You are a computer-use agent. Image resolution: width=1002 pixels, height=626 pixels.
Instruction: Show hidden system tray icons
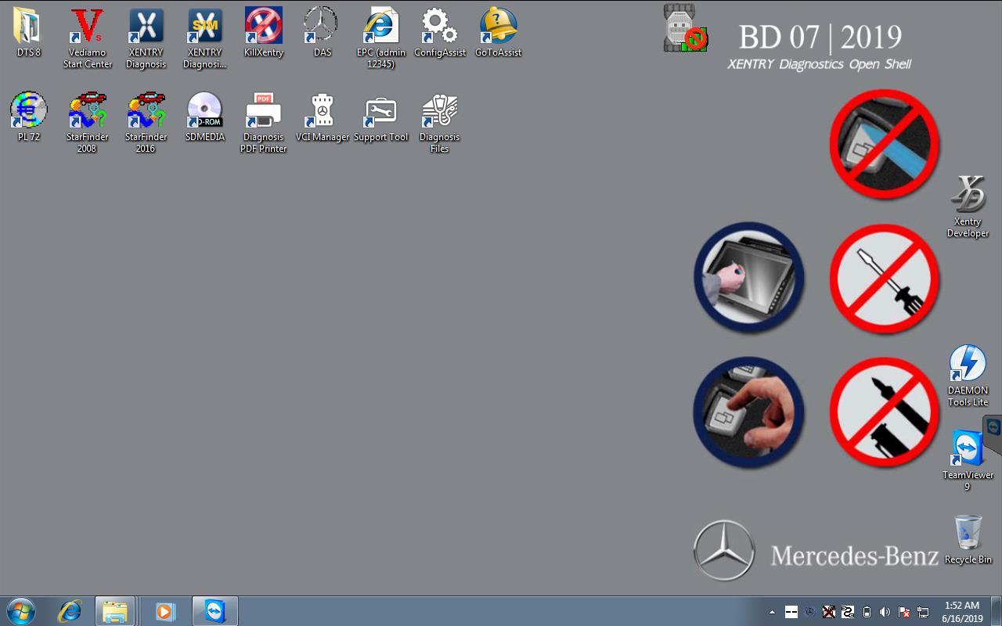pos(773,612)
